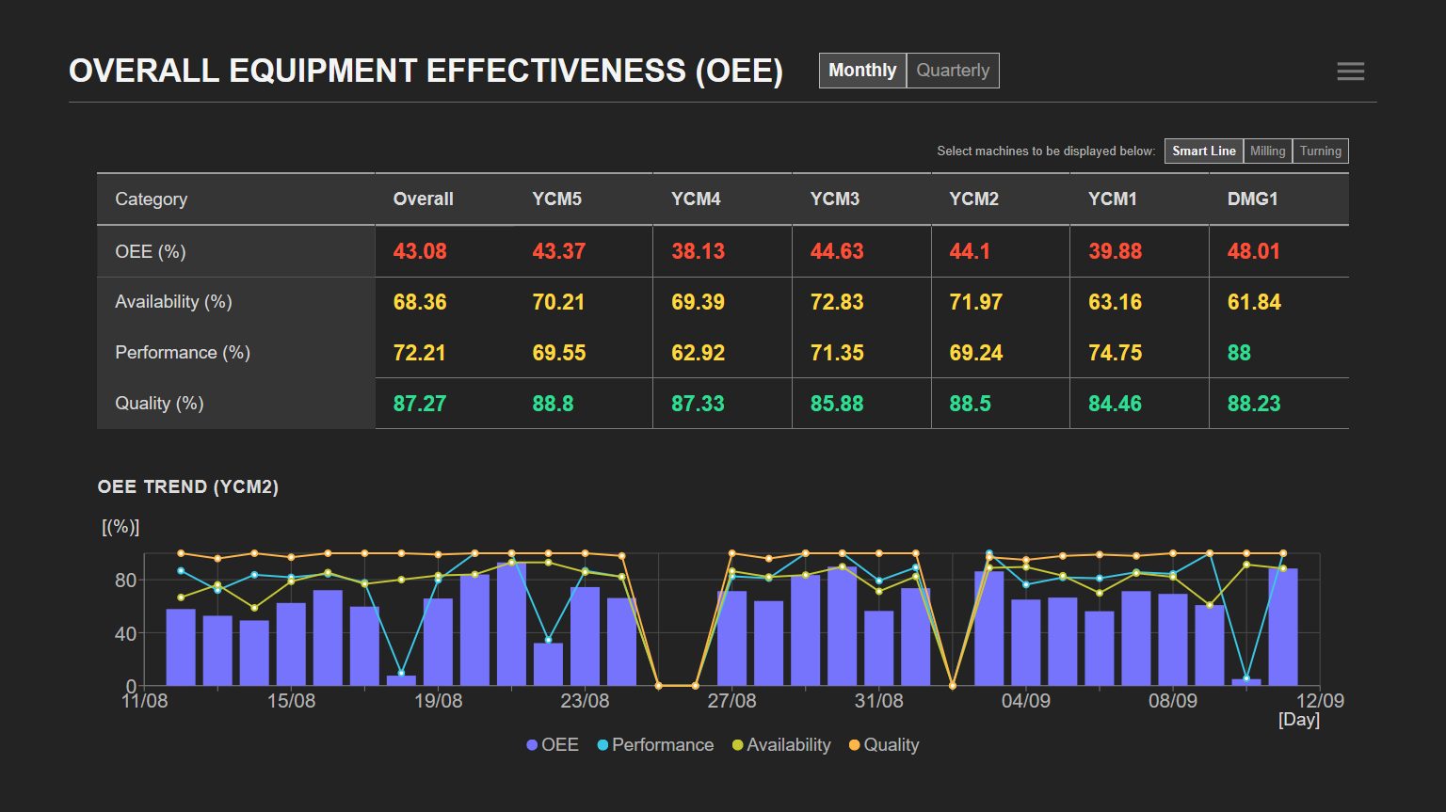Click the Overall column header
This screenshot has width=1446, height=812.
click(423, 199)
